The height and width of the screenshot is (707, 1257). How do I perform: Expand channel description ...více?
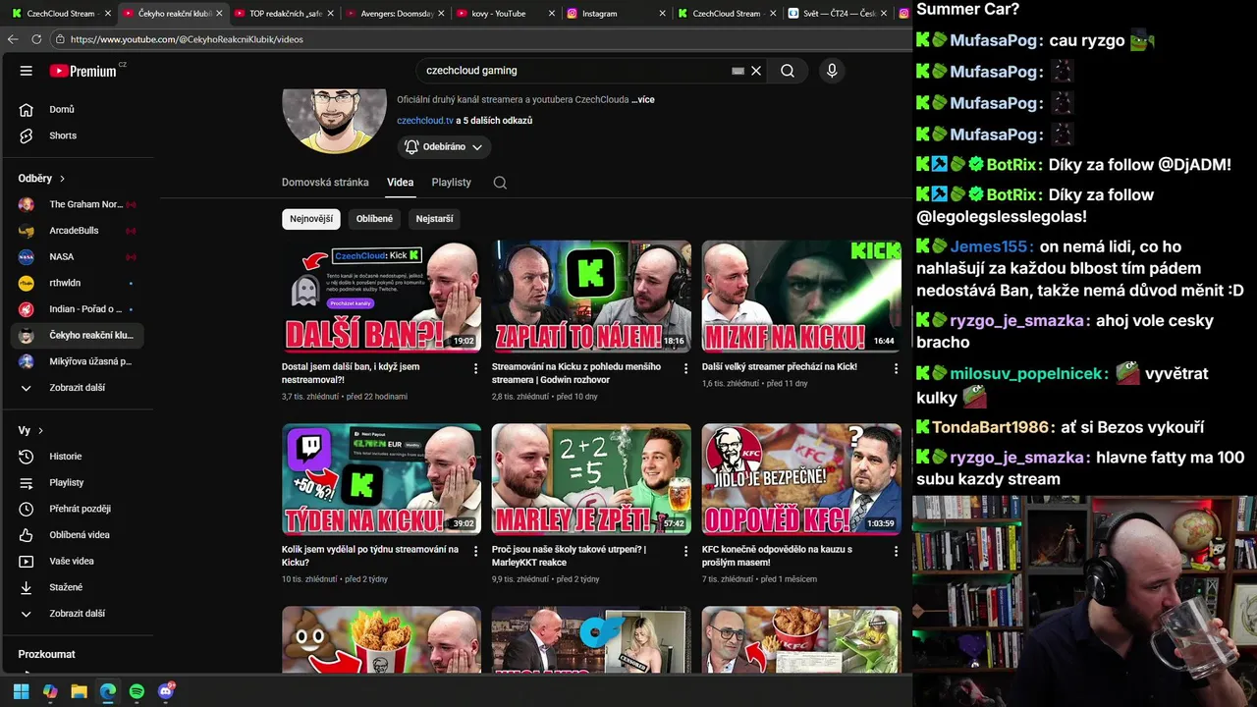643,100
